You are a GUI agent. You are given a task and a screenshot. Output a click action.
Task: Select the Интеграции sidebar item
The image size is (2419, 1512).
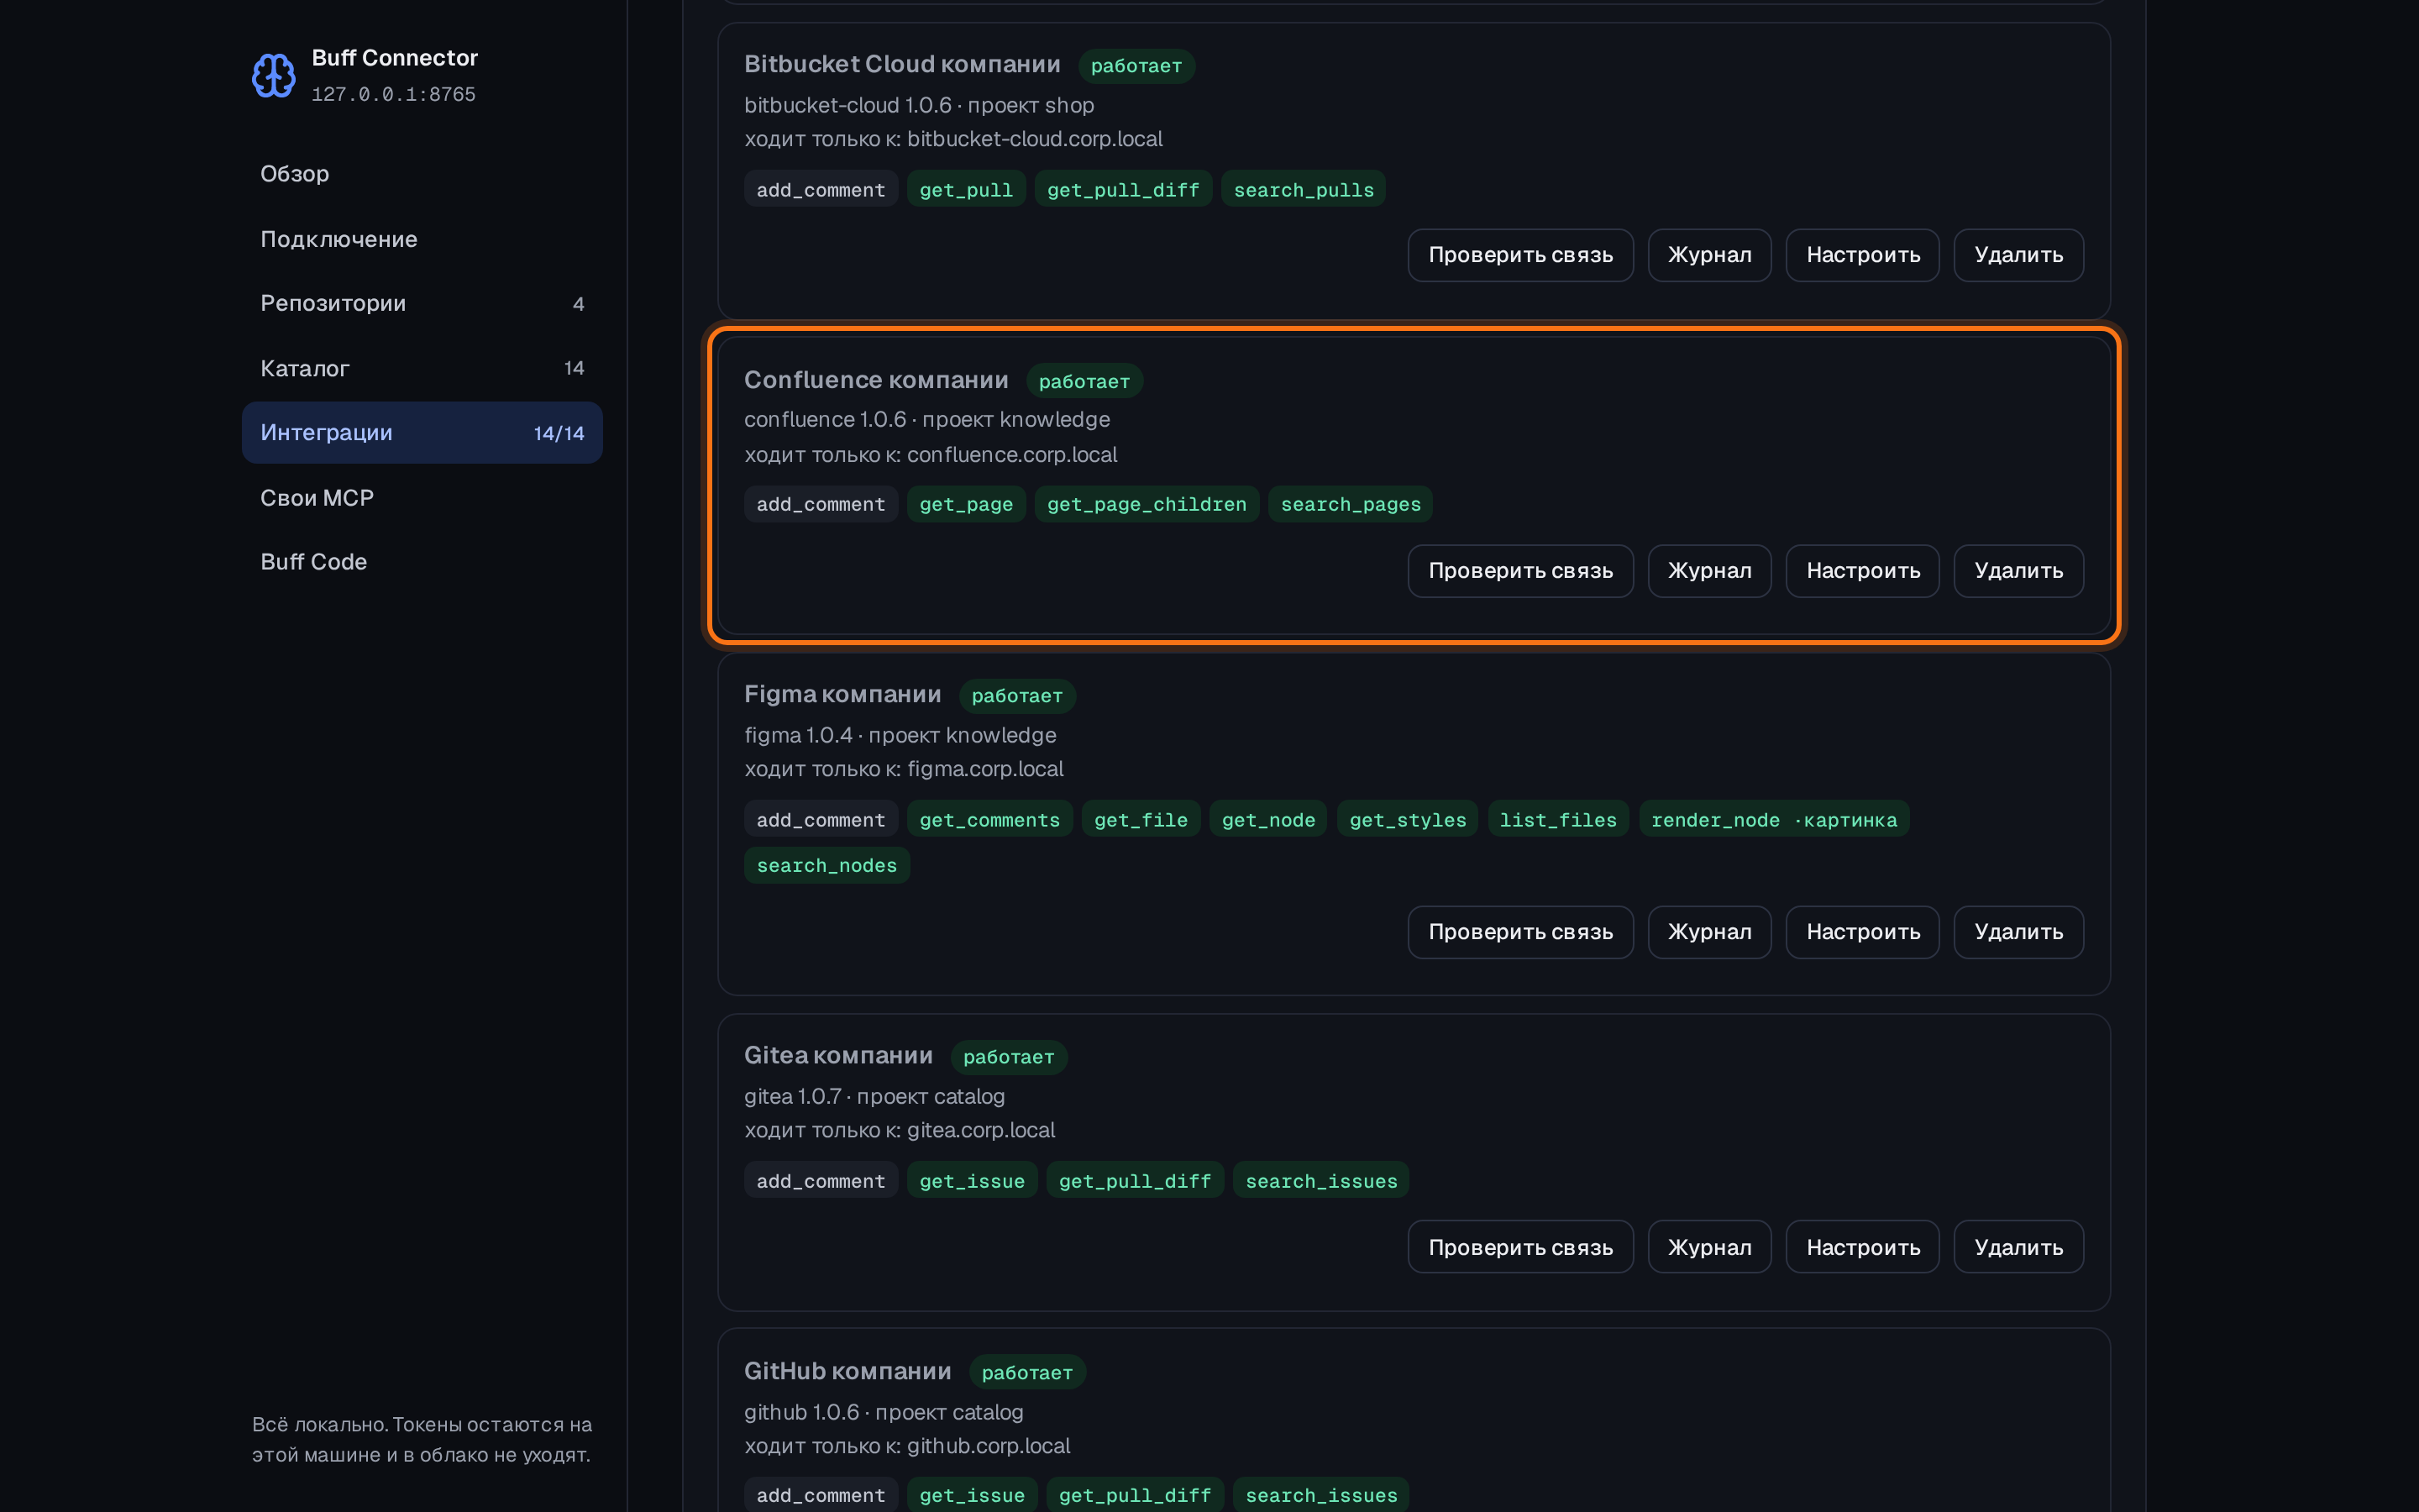(422, 433)
